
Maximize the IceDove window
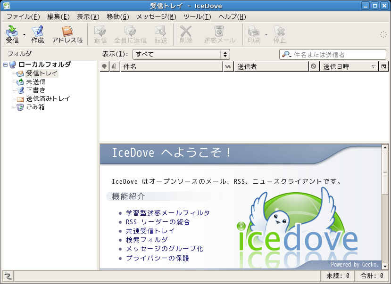pos(375,6)
